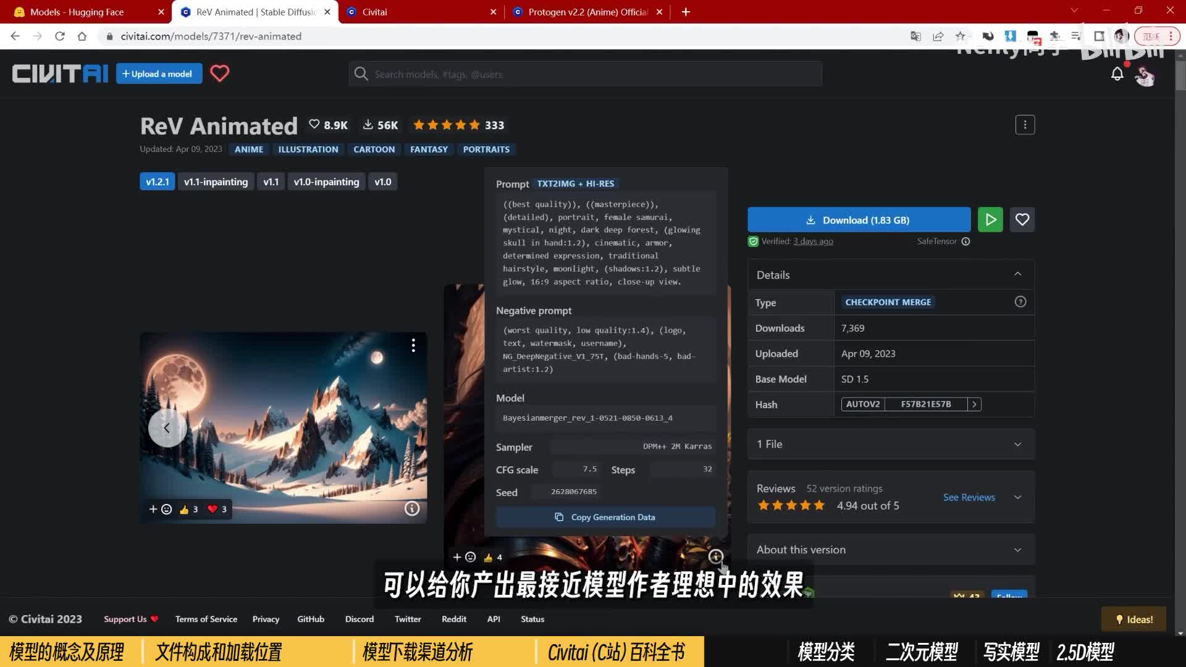Go to previous gallery image
1186x667 pixels.
tap(167, 427)
